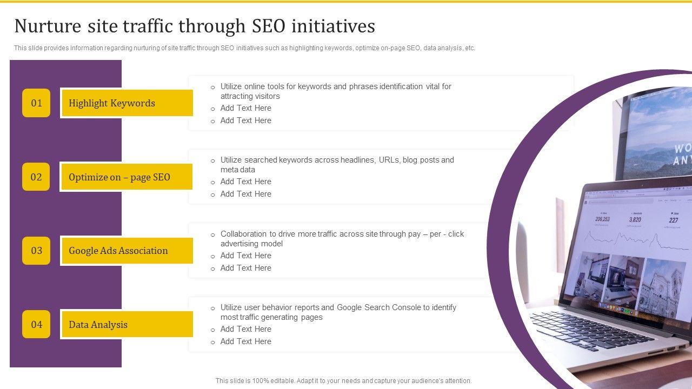Click the mountain landscape monitor behind the laptop
This screenshot has width=692, height=389.
(653, 133)
